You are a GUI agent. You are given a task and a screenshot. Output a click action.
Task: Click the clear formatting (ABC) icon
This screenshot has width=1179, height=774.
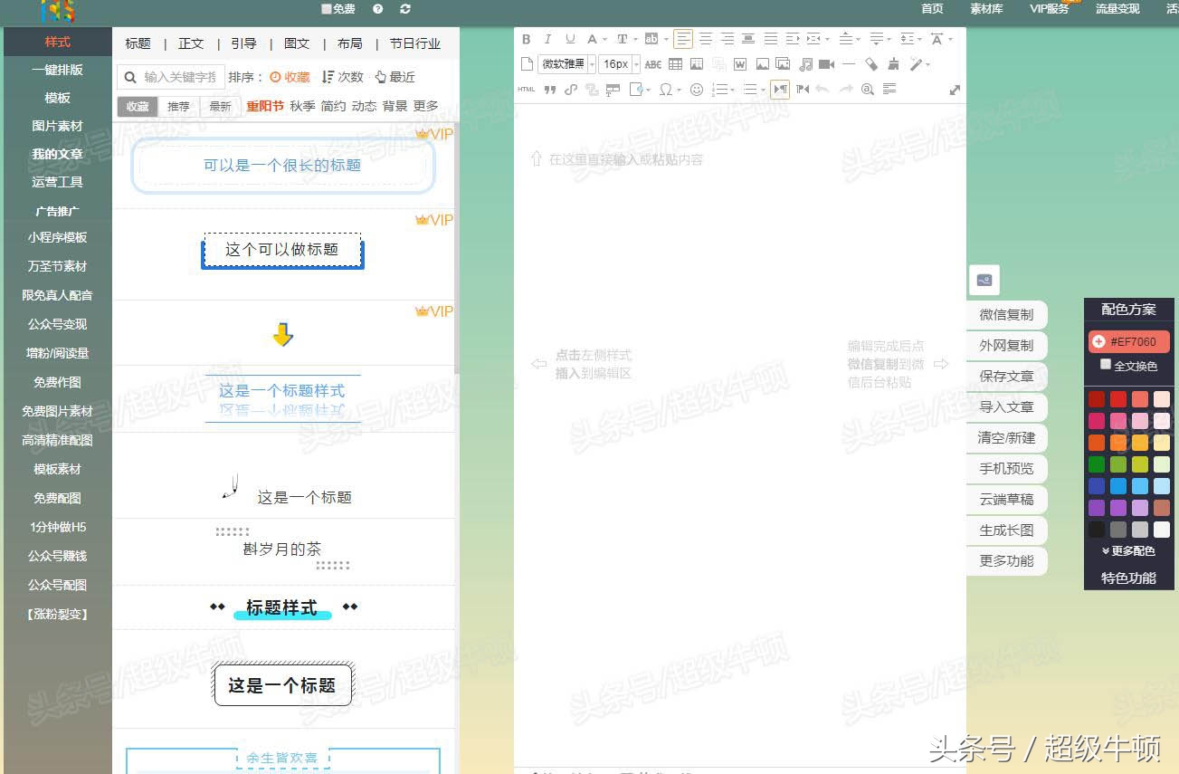(x=653, y=64)
